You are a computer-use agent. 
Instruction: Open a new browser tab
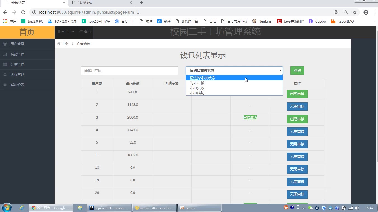point(141,3)
